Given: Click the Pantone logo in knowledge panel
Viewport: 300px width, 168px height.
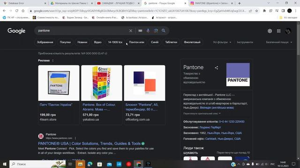Looking at the screenshot, I should click(238, 75).
